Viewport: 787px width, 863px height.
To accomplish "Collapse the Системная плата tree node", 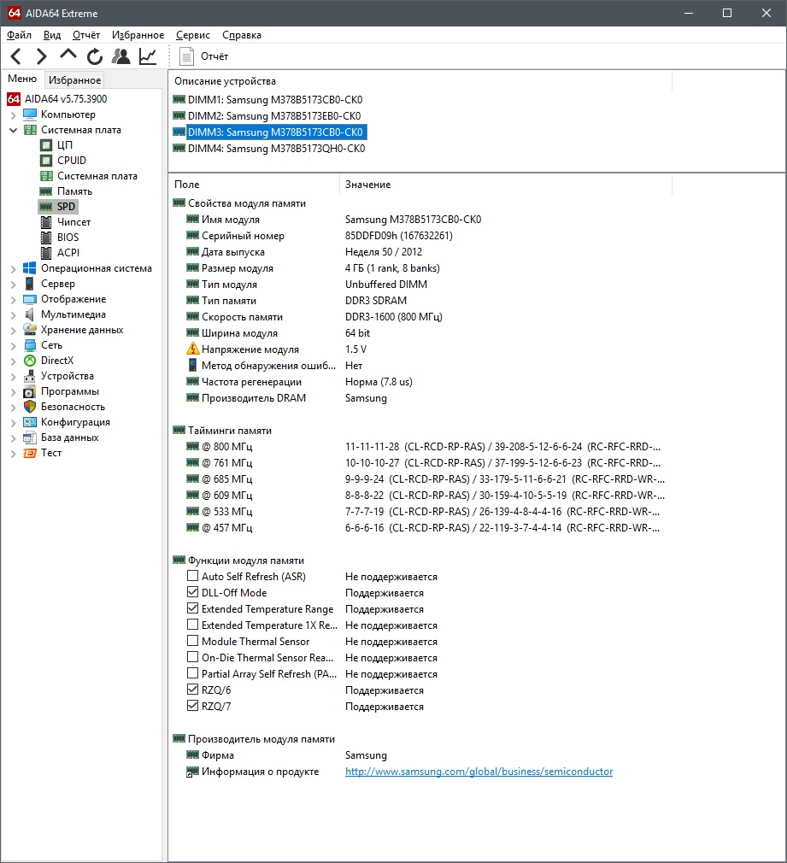I will 13,130.
